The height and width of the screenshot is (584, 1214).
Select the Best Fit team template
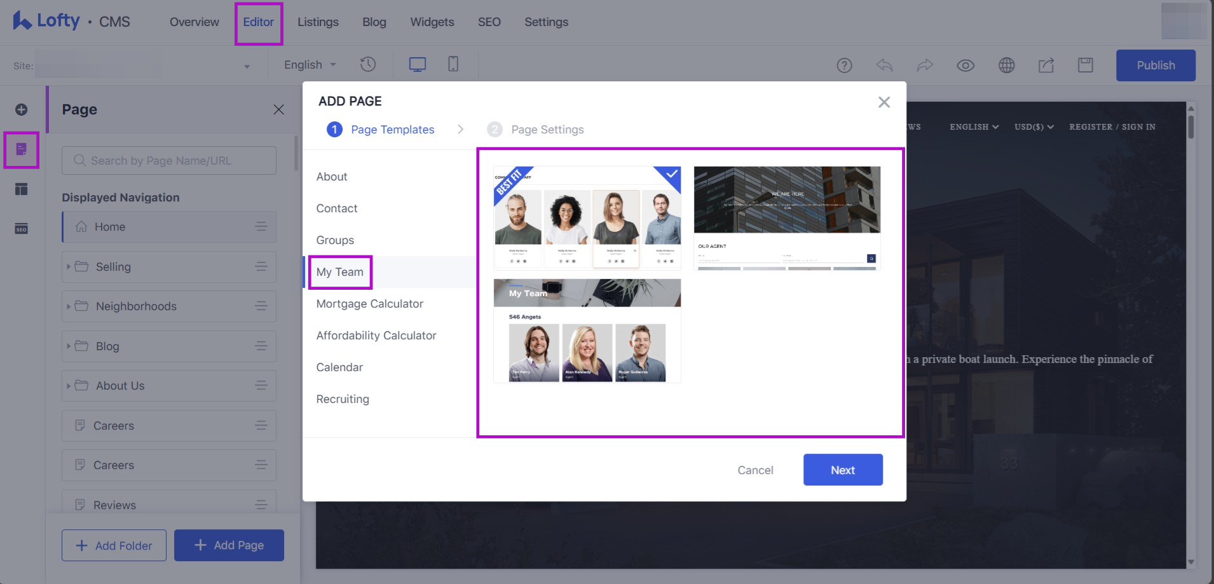point(587,217)
